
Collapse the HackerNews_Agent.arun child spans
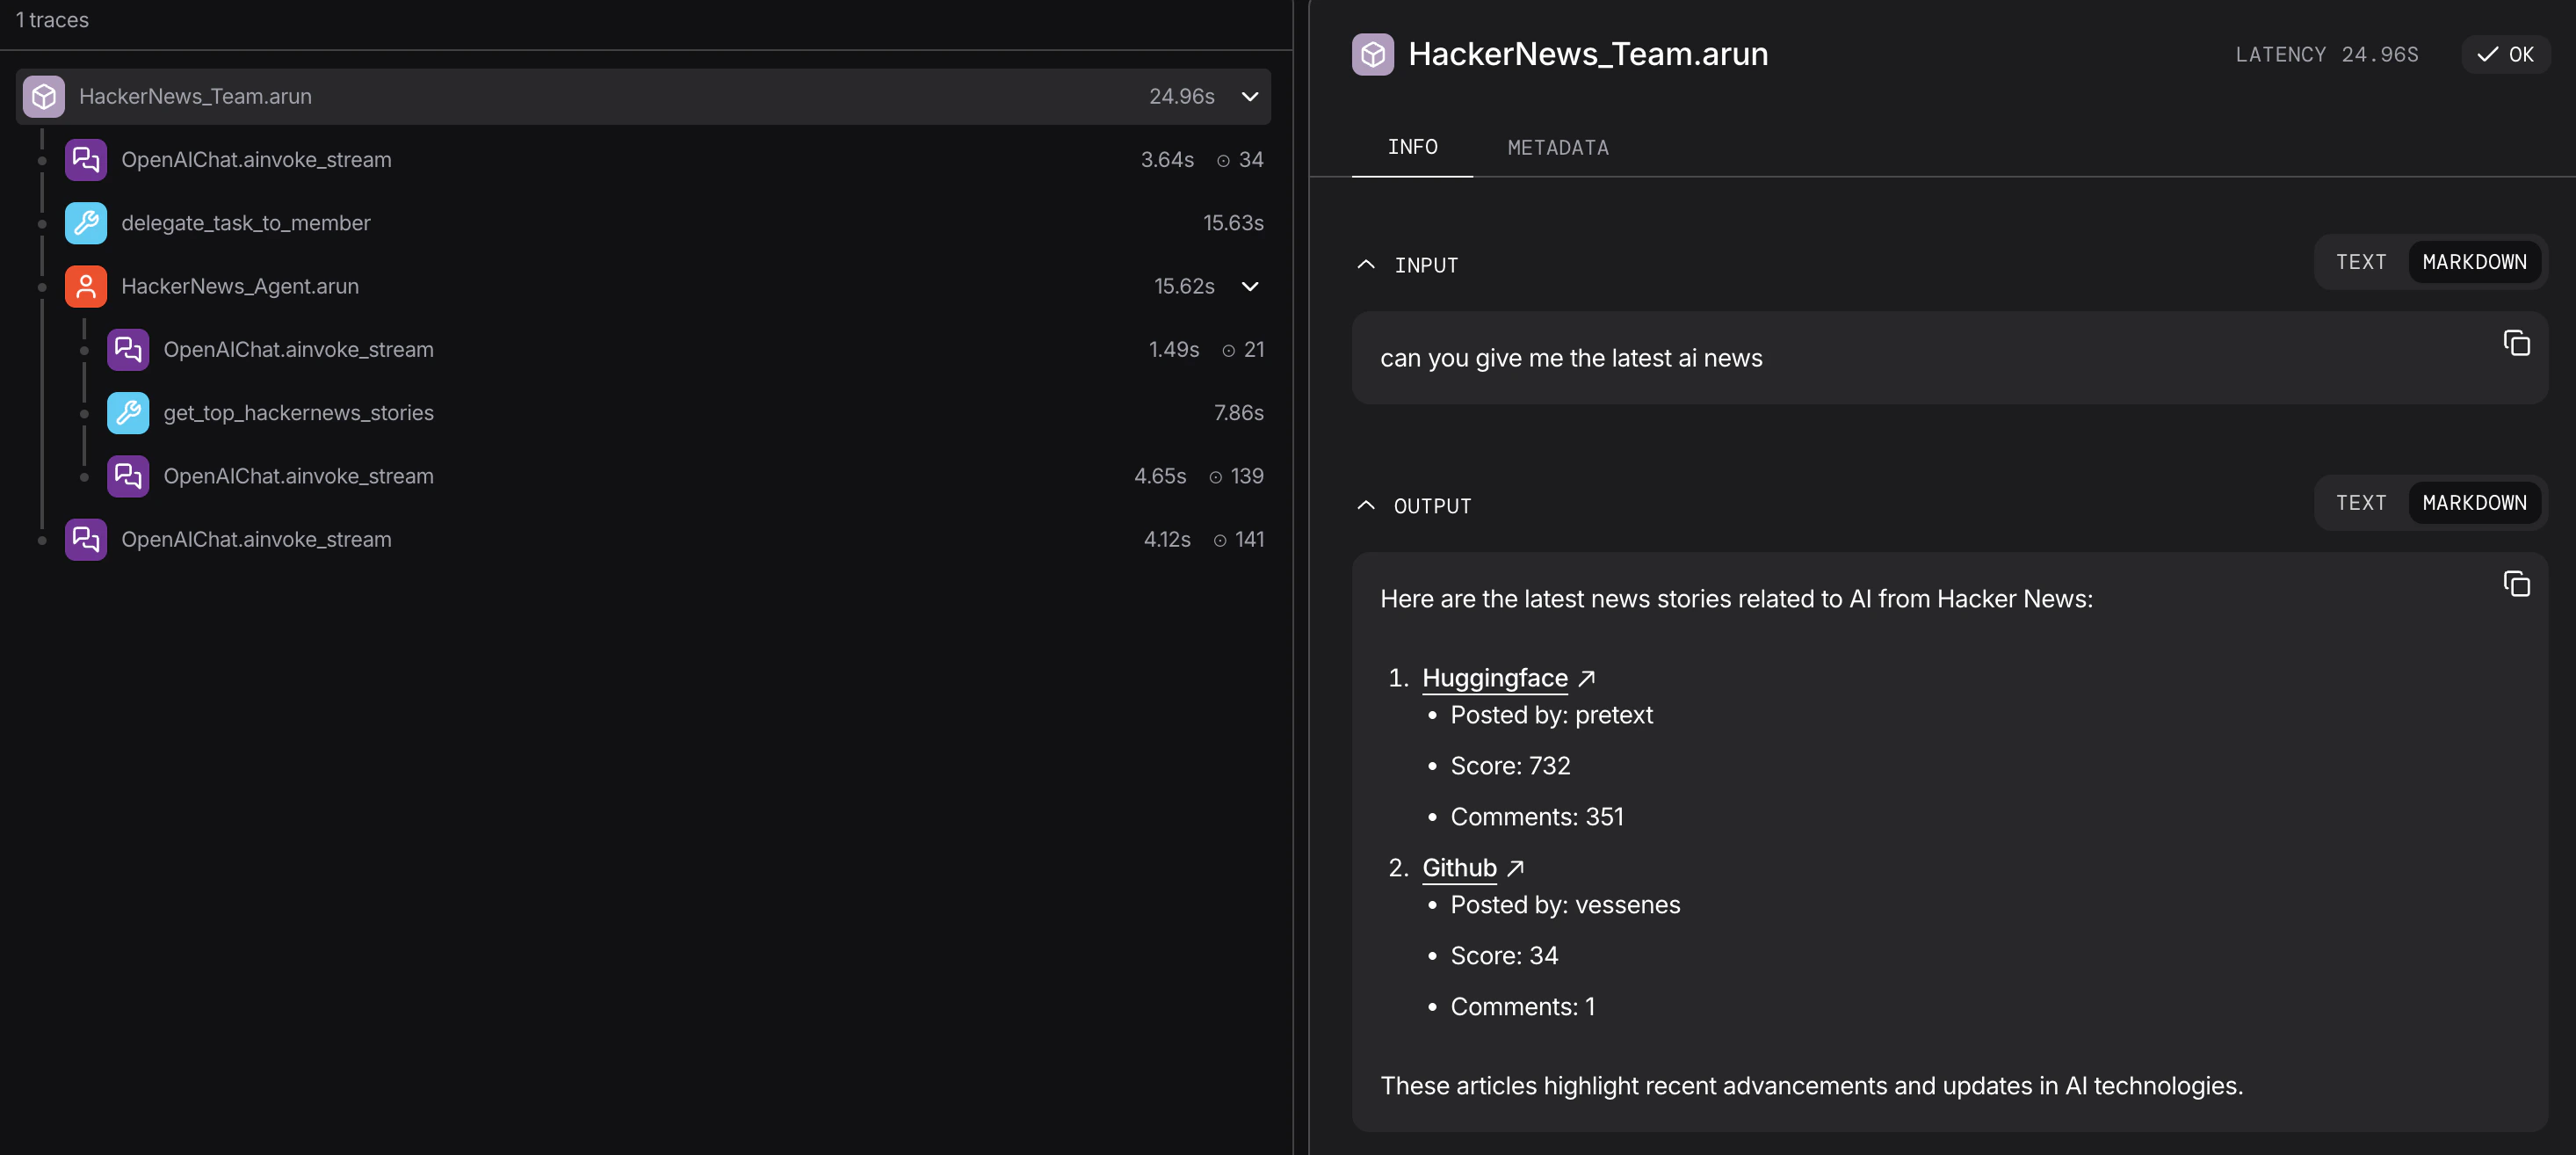click(1249, 287)
